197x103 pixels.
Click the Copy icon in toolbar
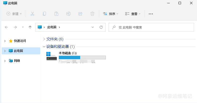[x=44, y=14]
